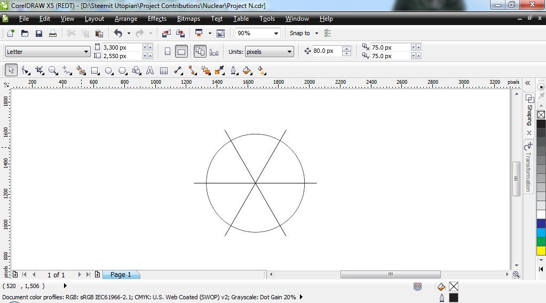Create a new document with the New icon
Image resolution: width=546 pixels, height=303 pixels.
coord(11,33)
